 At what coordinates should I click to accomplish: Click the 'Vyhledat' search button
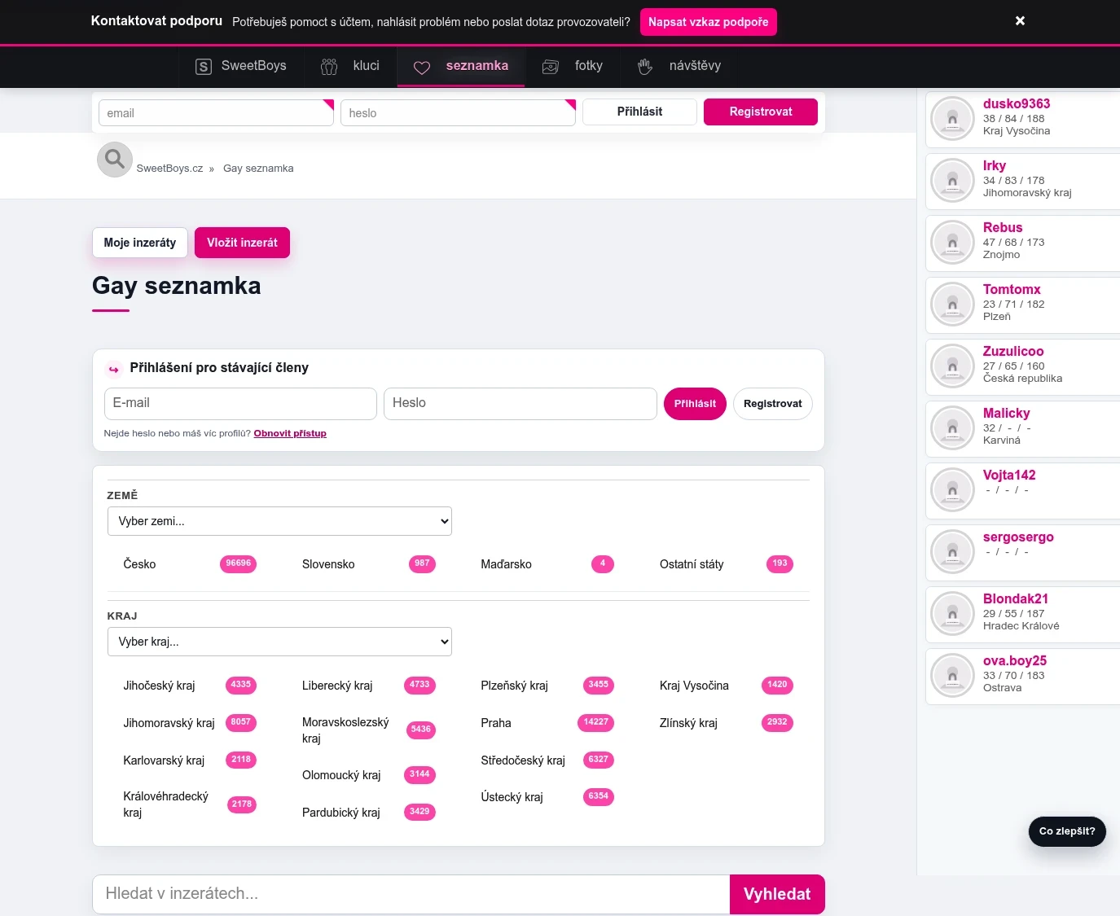[x=777, y=894]
